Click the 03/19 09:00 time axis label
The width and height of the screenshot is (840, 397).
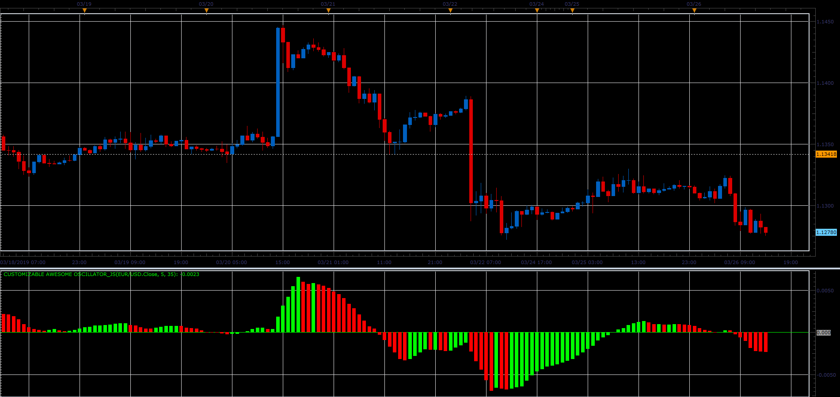coord(130,262)
